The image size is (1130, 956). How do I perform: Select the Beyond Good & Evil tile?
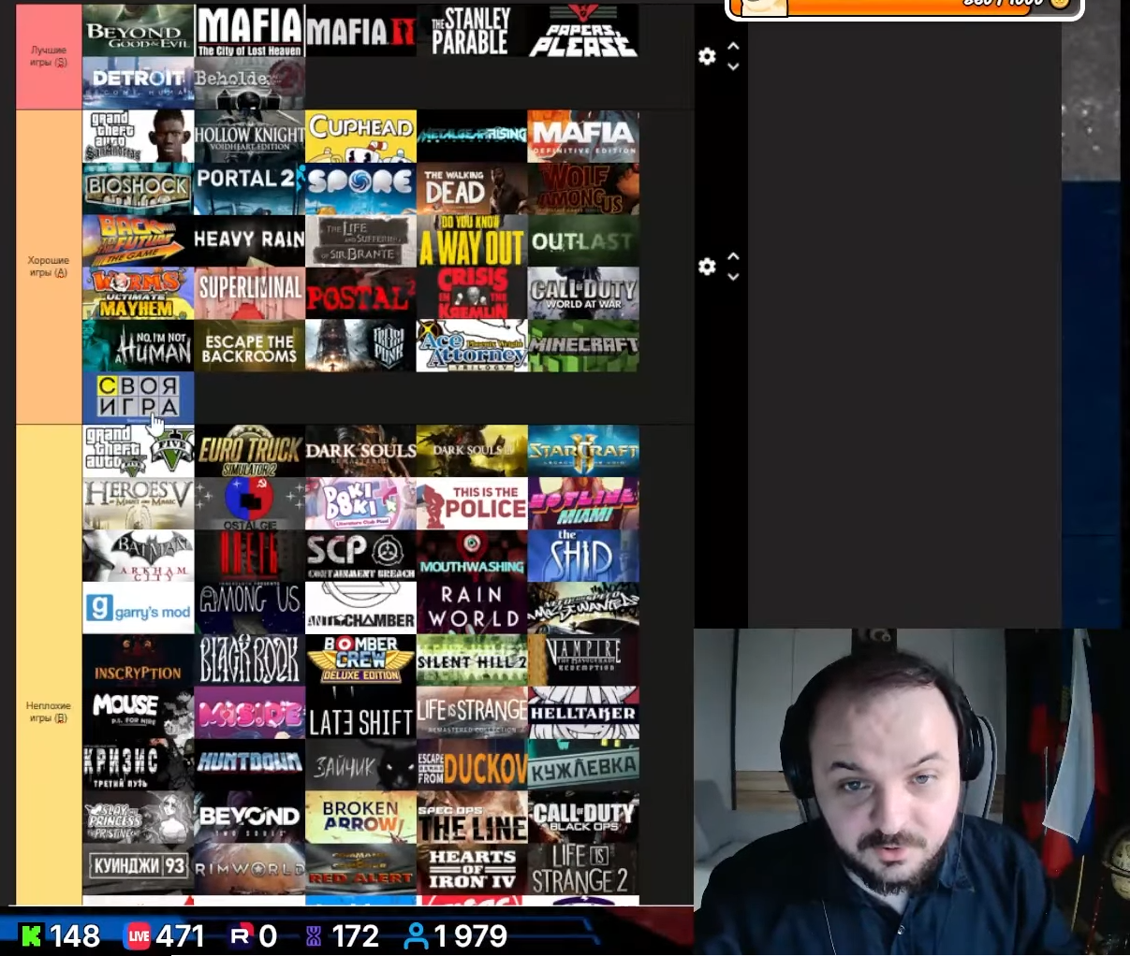tap(139, 31)
